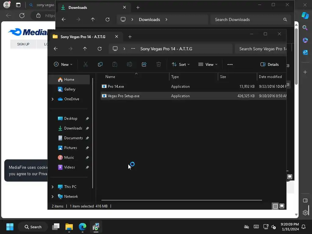
Task: Click the chevron after Downloads breadcrumb
Action: 166,19
